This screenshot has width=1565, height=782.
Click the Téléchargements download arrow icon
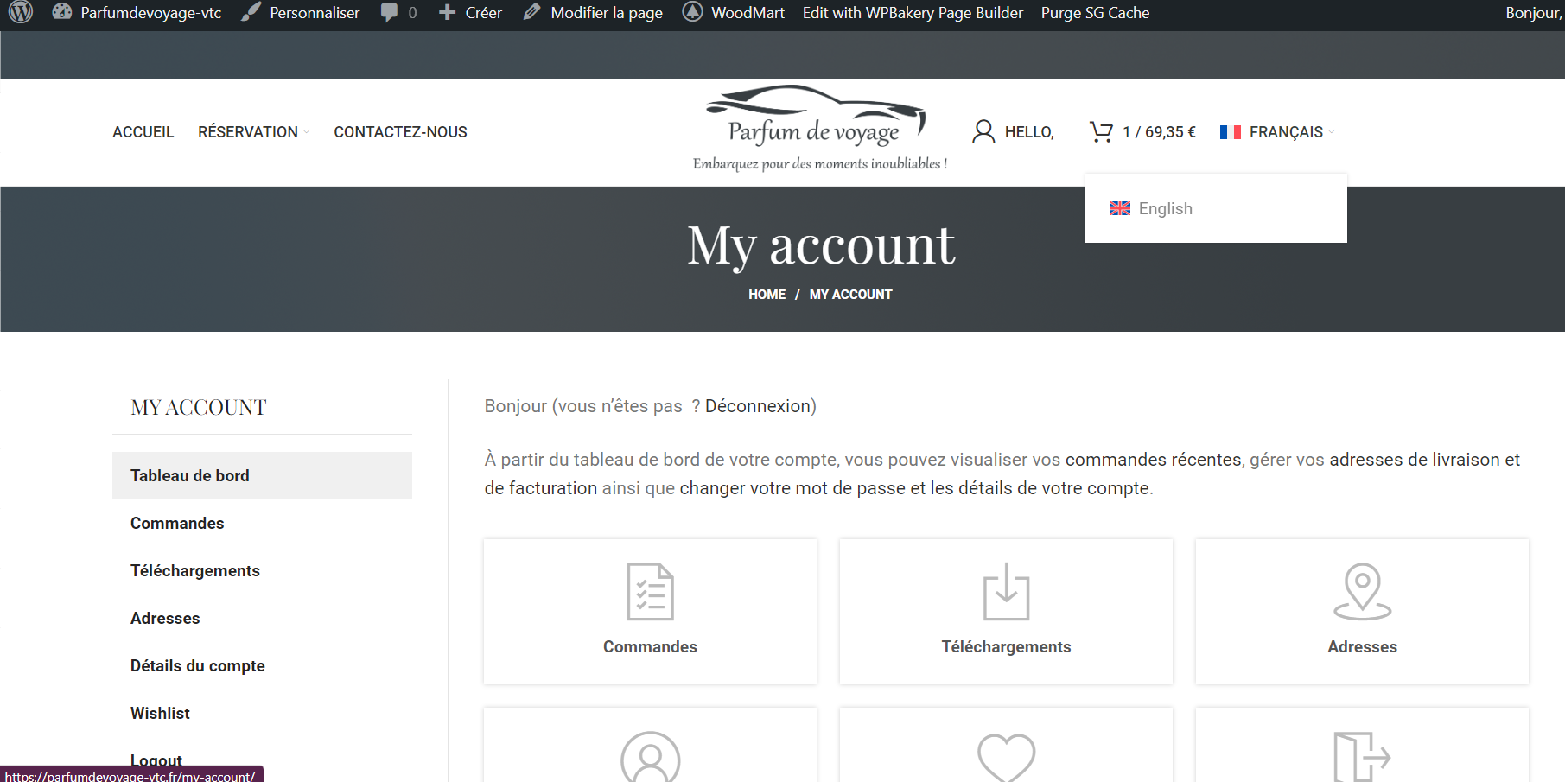pyautogui.click(x=1007, y=592)
